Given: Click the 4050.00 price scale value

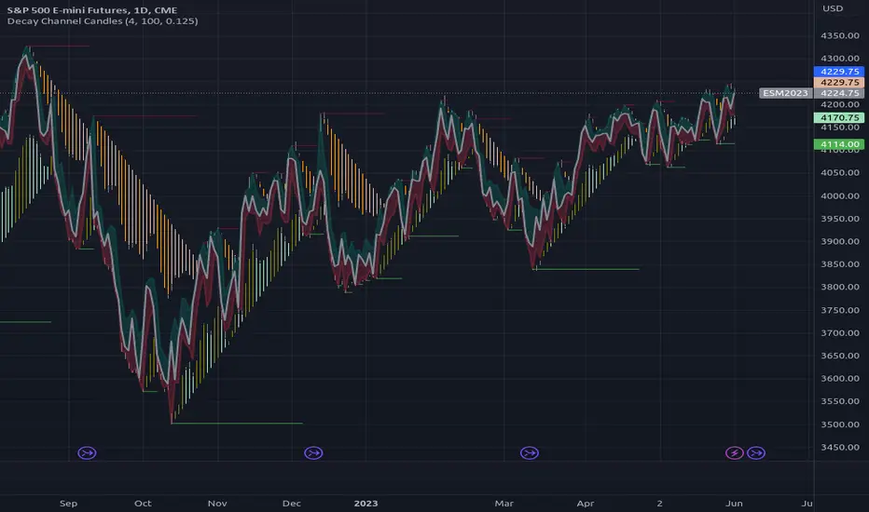Looking at the screenshot, I should (x=840, y=173).
